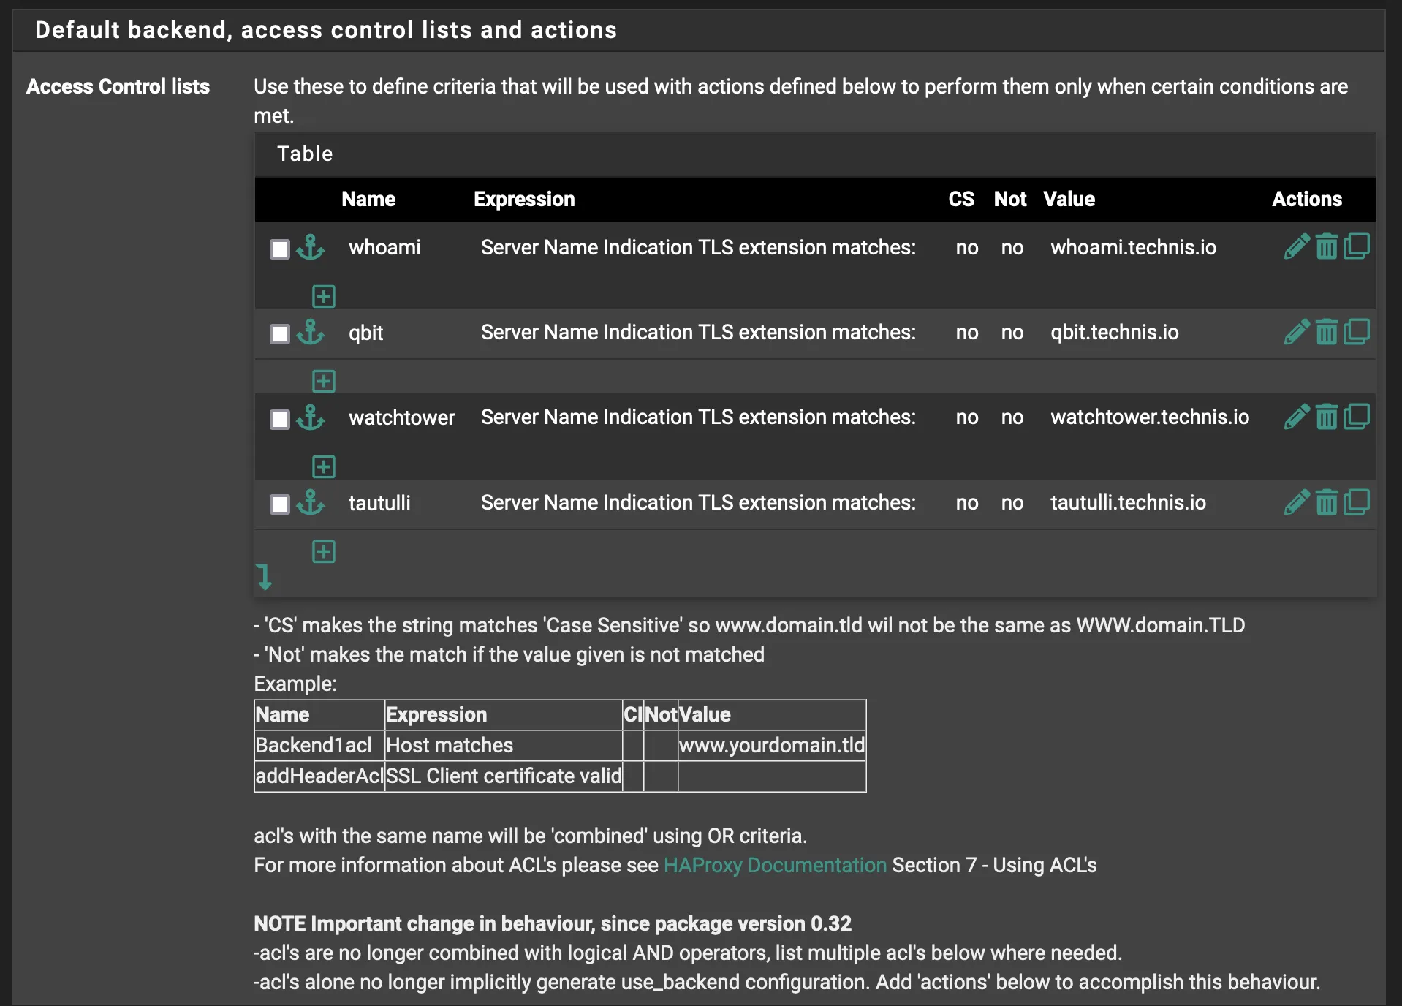Click the anchor icon beside tautulli

tap(310, 503)
